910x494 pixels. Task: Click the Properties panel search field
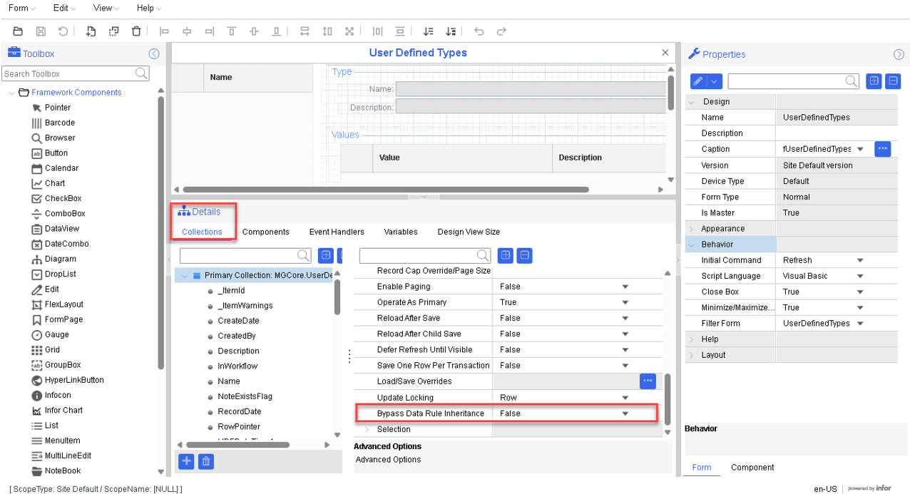(x=794, y=81)
